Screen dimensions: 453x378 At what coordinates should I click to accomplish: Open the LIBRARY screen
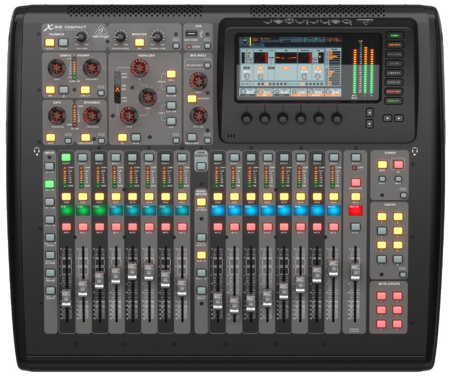click(394, 73)
